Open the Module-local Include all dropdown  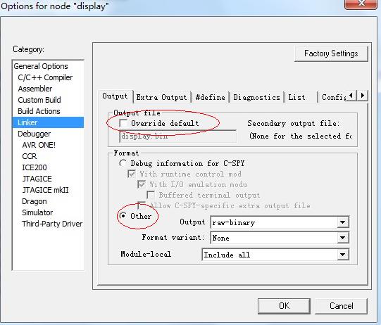pyautogui.click(x=275, y=255)
